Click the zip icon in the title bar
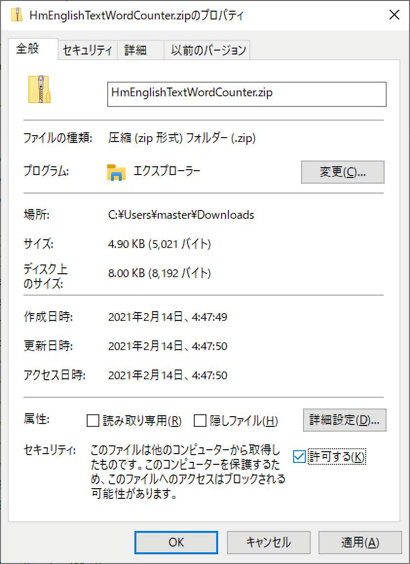The image size is (410, 564). [17, 15]
